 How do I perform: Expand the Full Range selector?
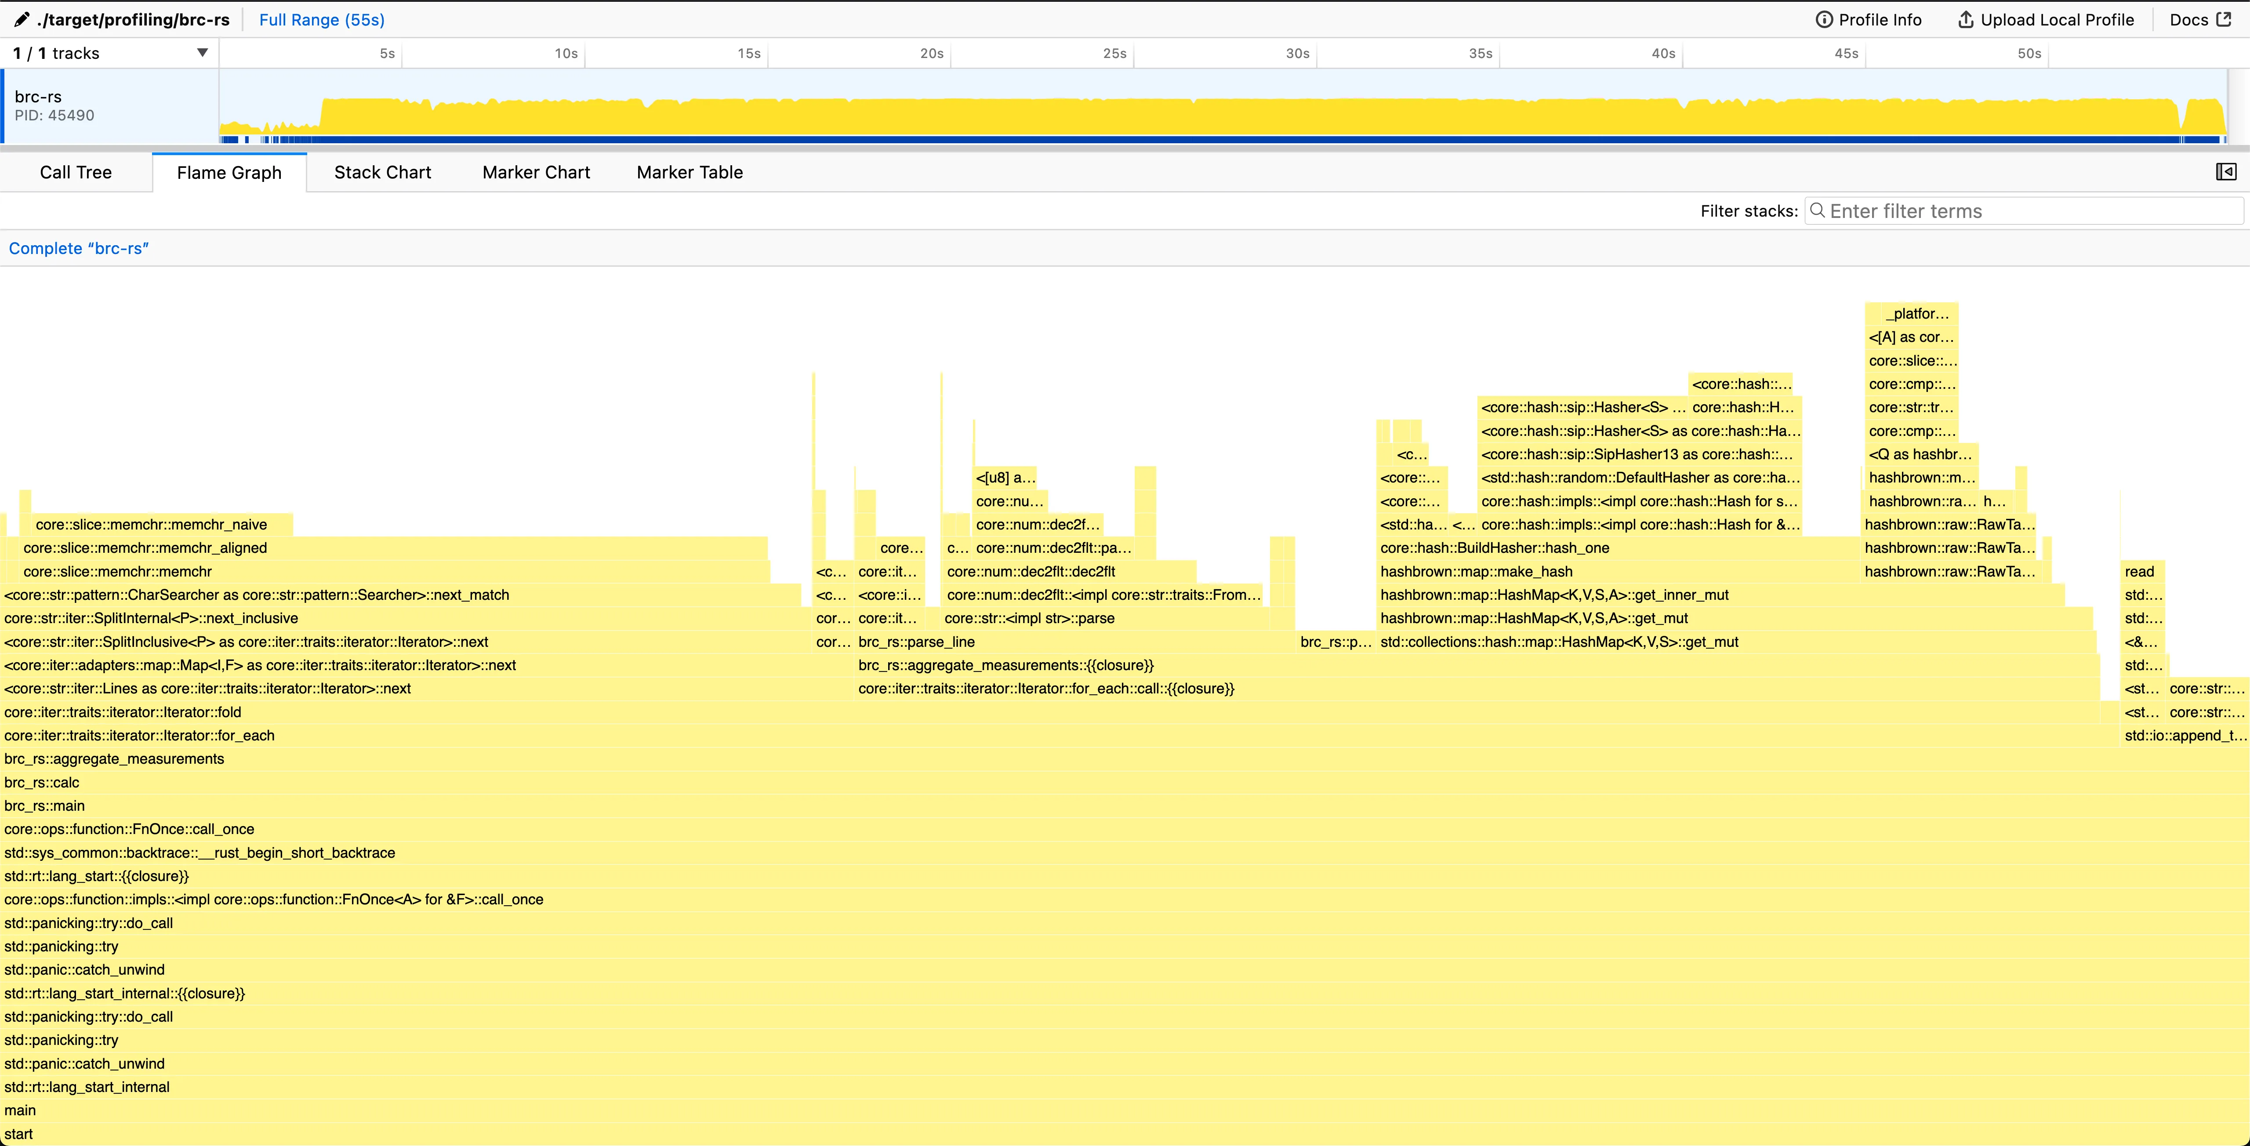[321, 19]
